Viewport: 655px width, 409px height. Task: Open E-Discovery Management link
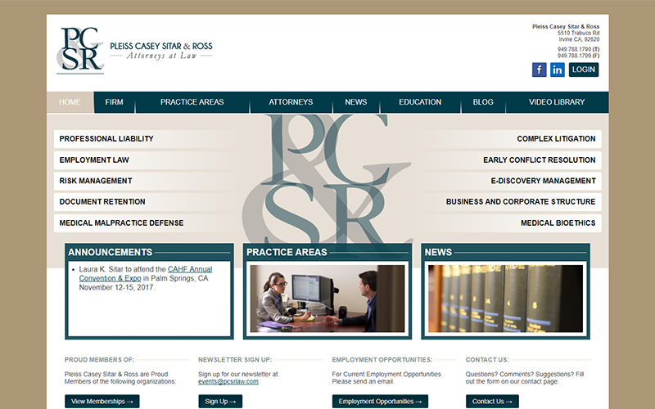tap(543, 181)
